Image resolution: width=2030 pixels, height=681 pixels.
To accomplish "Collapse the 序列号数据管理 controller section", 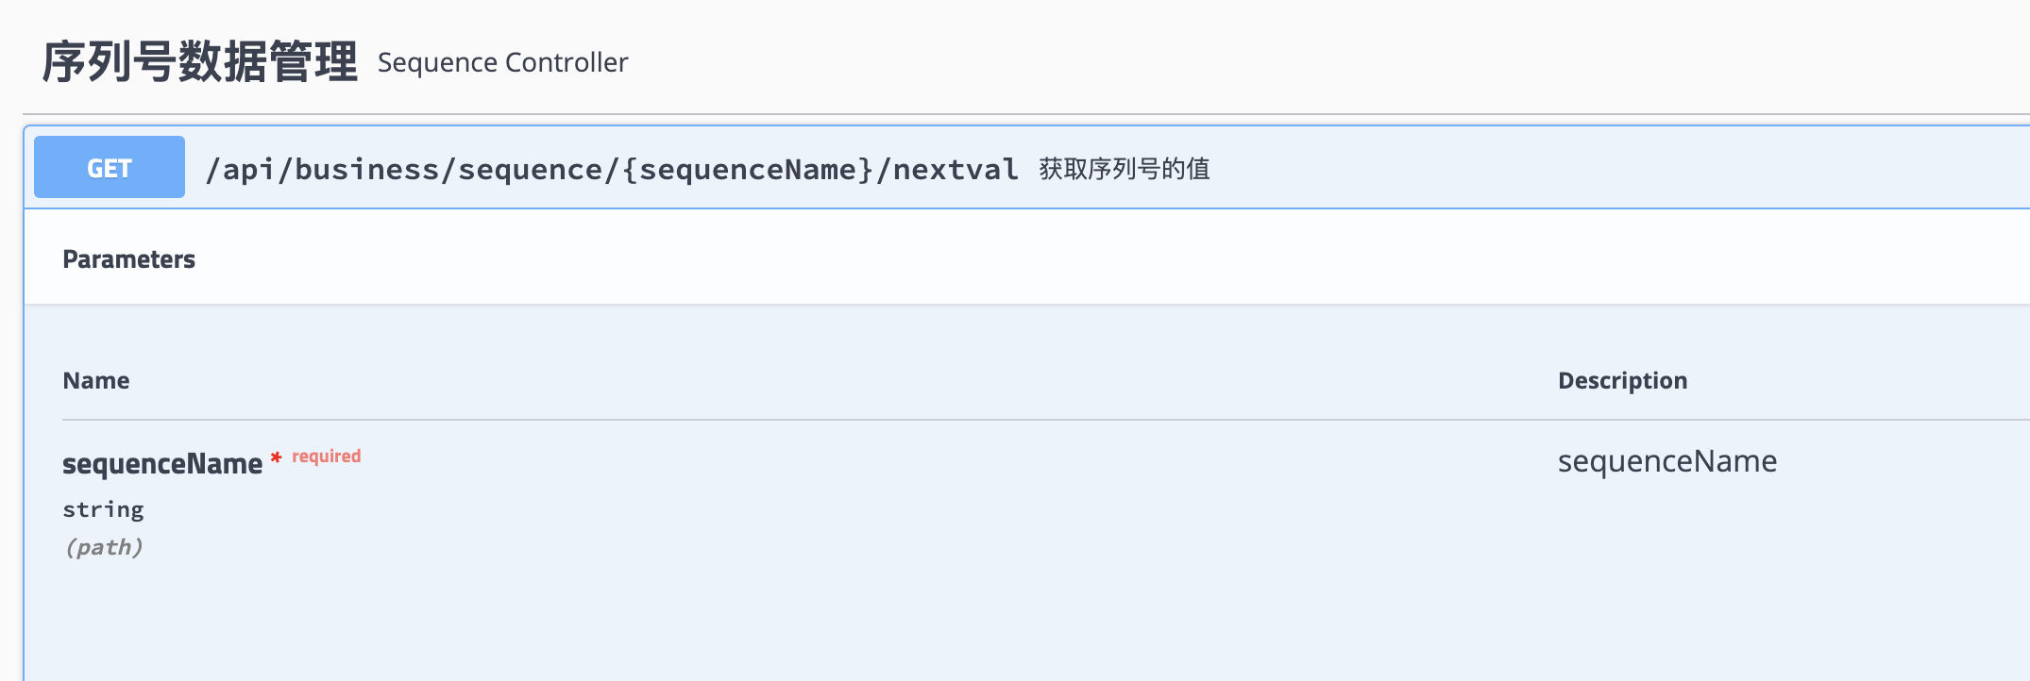I will [x=200, y=61].
